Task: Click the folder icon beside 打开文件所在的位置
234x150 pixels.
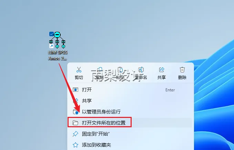Action: click(75, 123)
